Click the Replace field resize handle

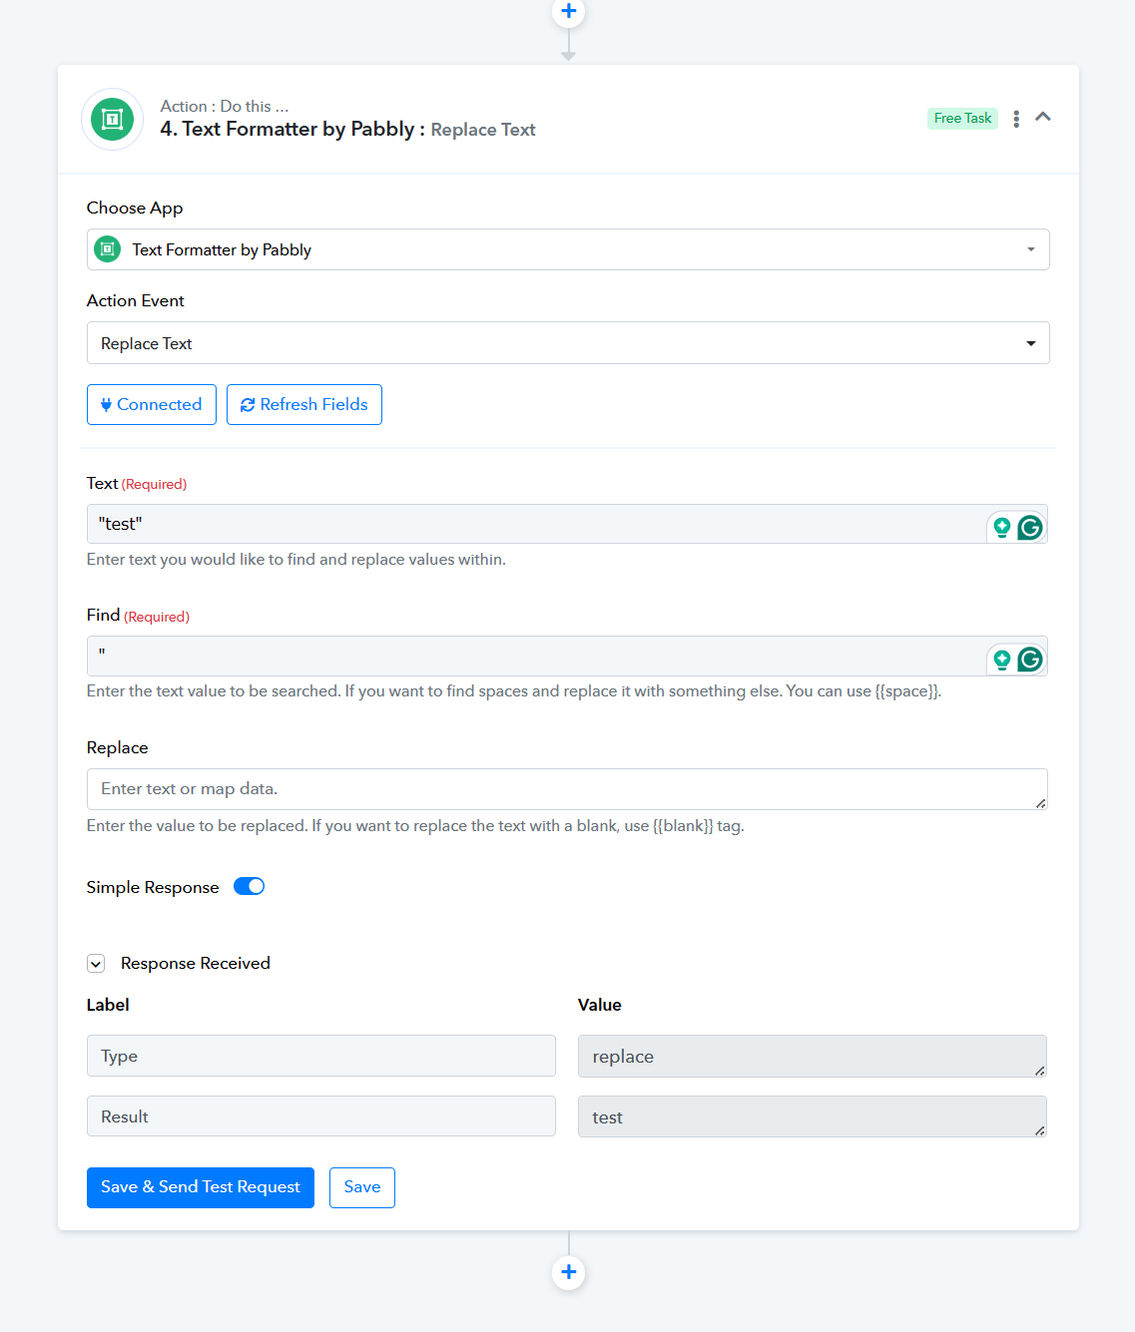tap(1040, 803)
